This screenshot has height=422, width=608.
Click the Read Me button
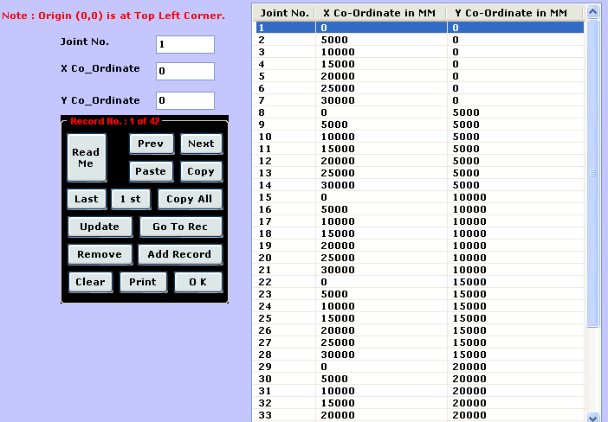coord(86,157)
